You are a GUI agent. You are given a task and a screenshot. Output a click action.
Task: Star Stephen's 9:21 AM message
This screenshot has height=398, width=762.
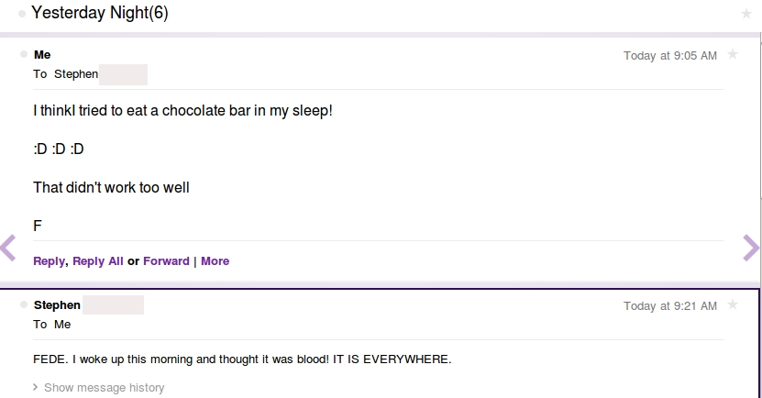[733, 304]
